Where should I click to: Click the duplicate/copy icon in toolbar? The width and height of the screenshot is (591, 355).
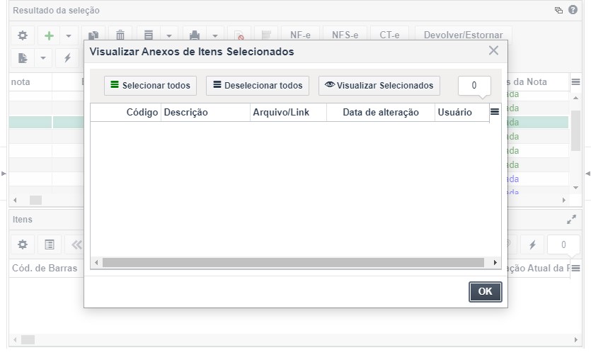[x=93, y=35]
